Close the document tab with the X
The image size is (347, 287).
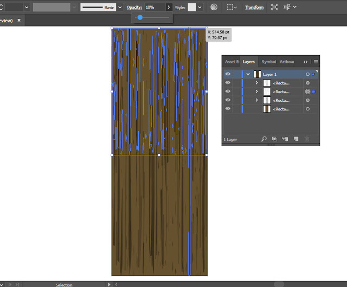pyautogui.click(x=19, y=21)
